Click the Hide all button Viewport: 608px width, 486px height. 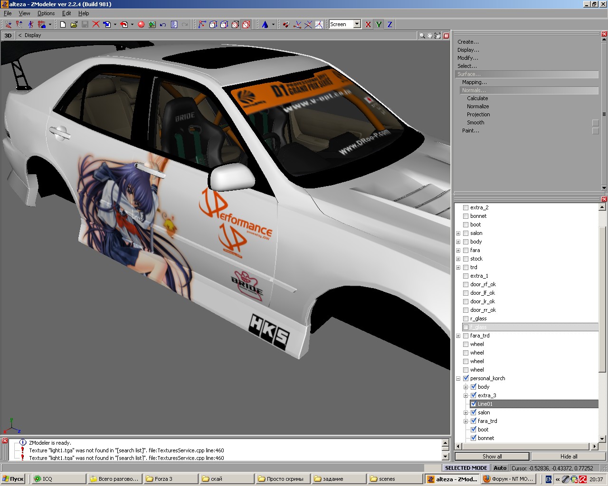569,457
